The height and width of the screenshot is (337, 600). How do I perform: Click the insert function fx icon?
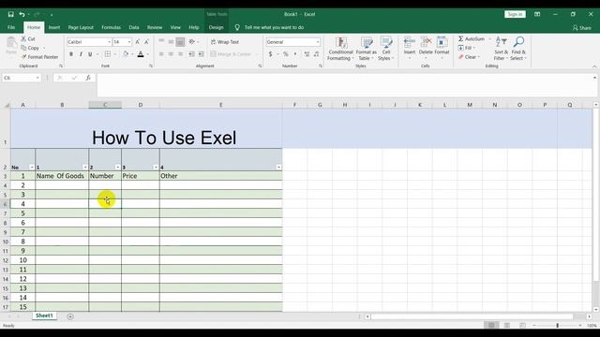[88, 78]
